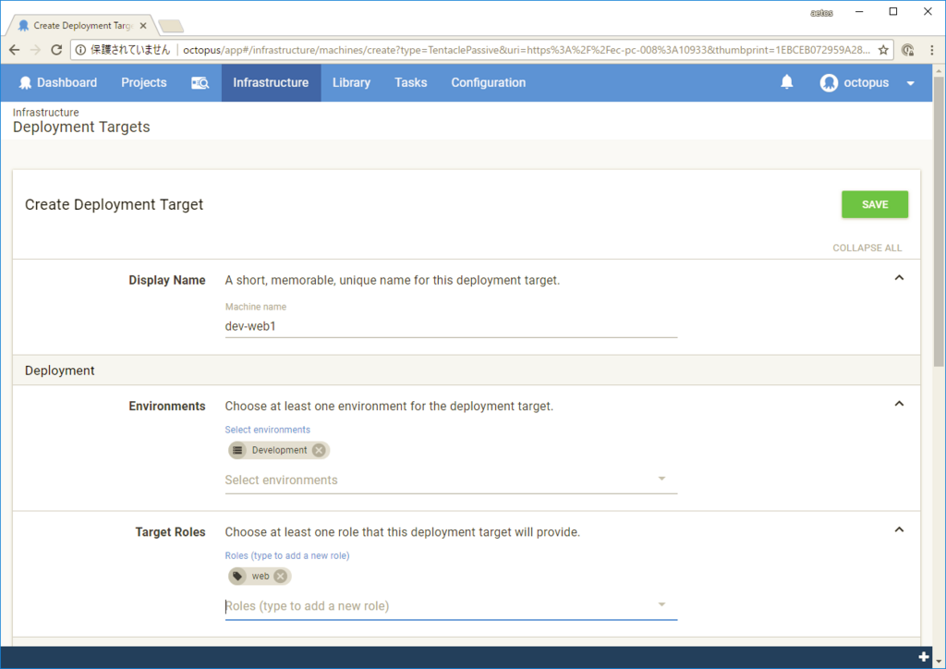The image size is (946, 669).
Task: Collapse the Environments section
Action: coord(899,404)
